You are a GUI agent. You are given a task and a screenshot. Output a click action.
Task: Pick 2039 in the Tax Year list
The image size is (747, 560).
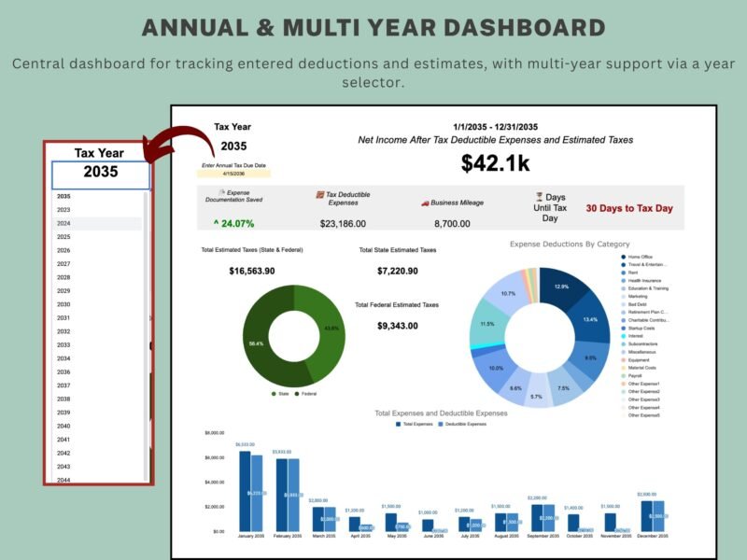[x=97, y=413]
